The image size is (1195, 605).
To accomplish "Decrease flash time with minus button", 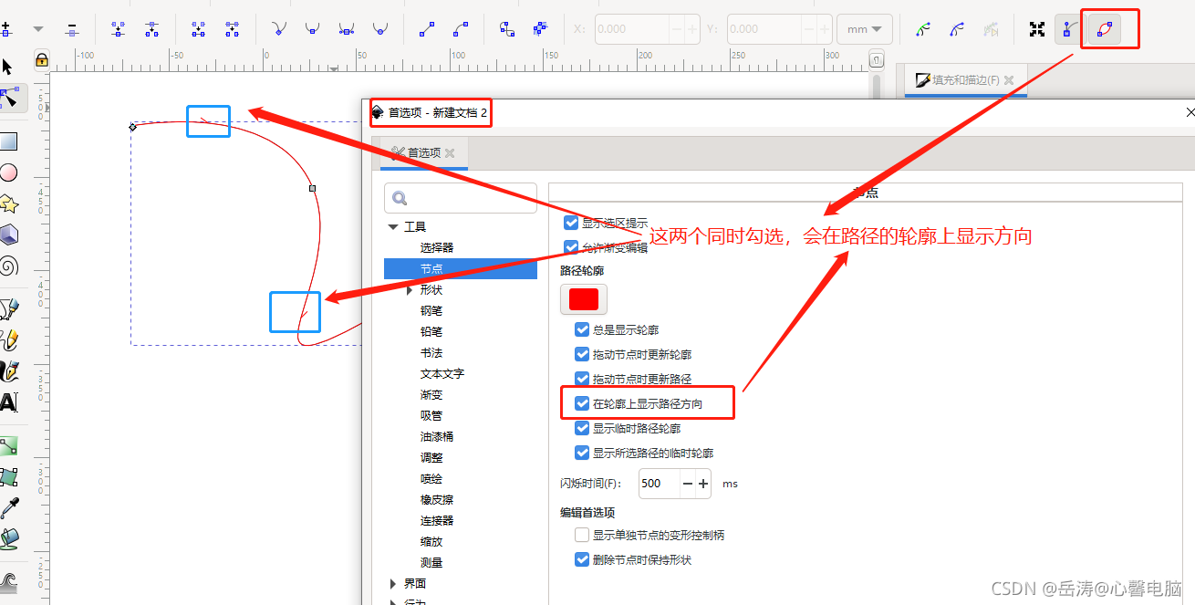I will tap(687, 484).
